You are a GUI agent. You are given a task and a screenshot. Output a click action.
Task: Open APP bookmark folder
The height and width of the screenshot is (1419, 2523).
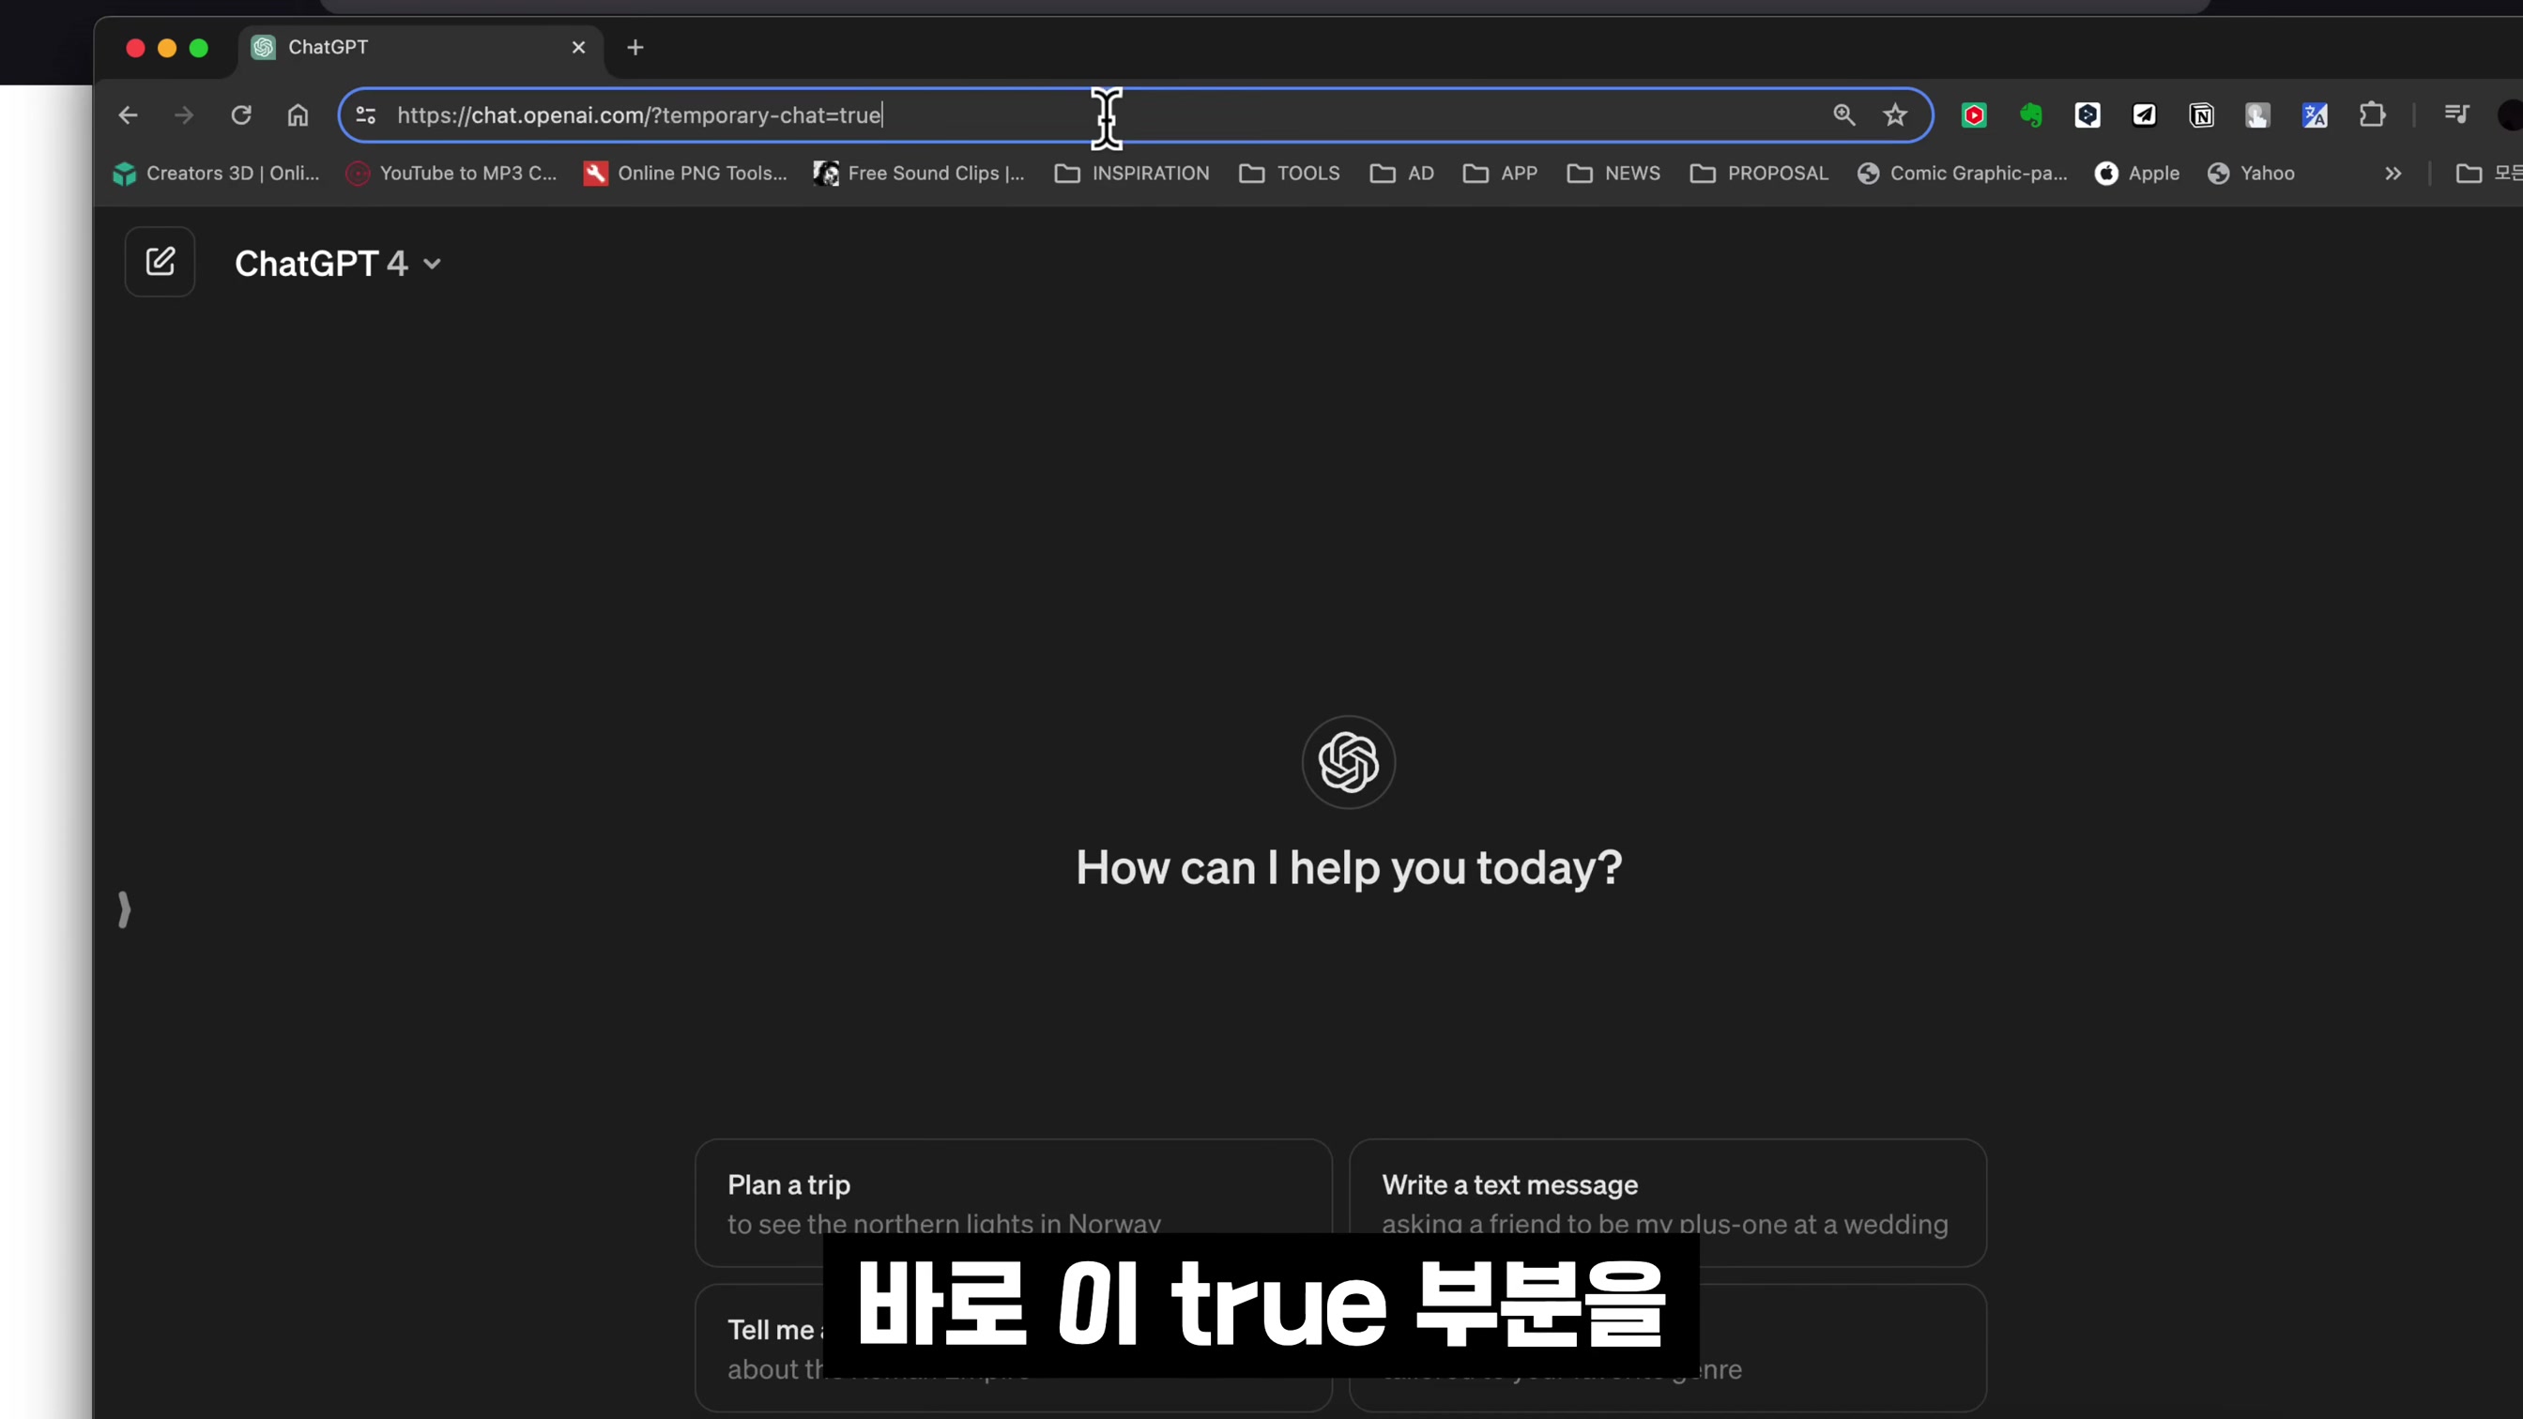pos(1500,174)
